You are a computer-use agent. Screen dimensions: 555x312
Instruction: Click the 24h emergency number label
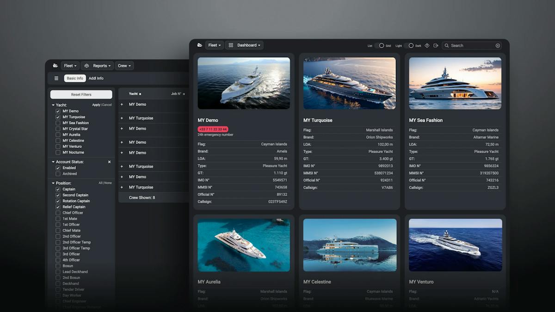(x=216, y=135)
